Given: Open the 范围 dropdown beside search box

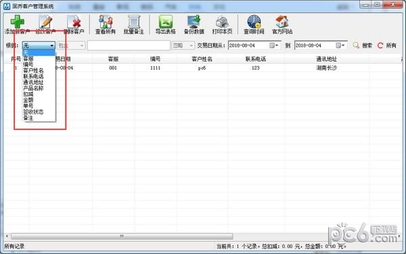Looking at the screenshot, I should [183, 45].
